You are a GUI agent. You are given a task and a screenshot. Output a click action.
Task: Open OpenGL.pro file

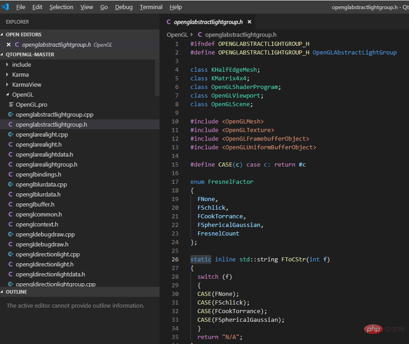[31, 104]
